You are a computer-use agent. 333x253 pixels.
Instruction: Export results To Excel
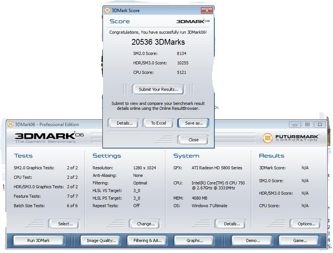tap(159, 123)
